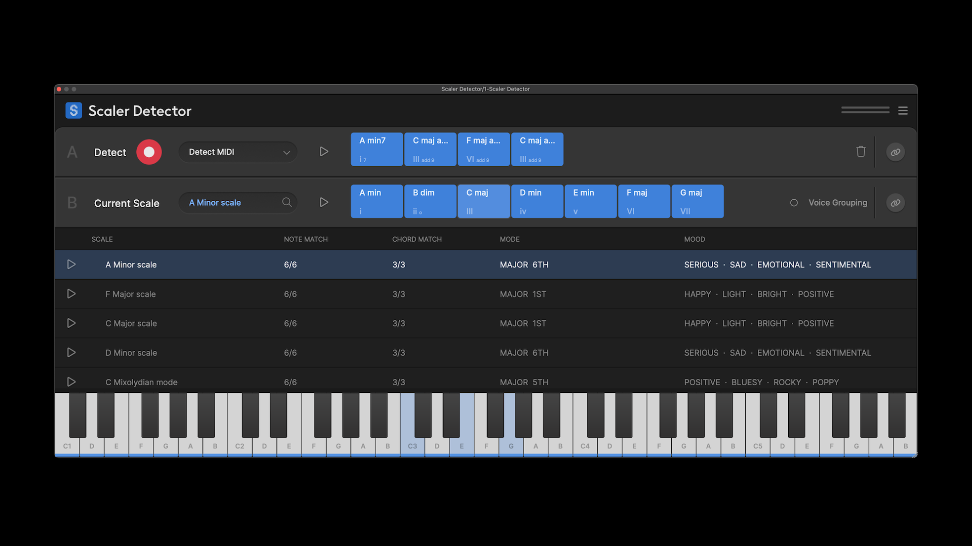This screenshot has width=972, height=546.
Task: Click the NOTE MATCH column header
Action: click(306, 239)
